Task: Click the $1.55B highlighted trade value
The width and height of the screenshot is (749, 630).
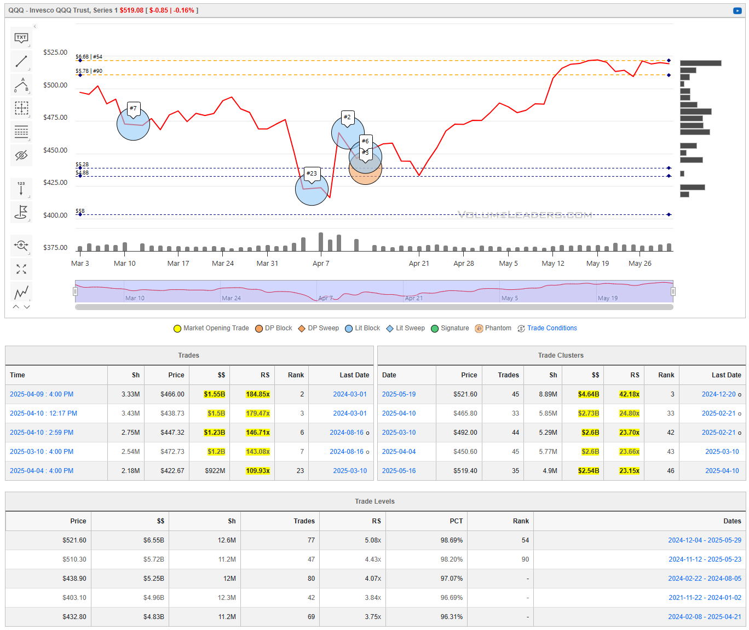Action: 214,394
